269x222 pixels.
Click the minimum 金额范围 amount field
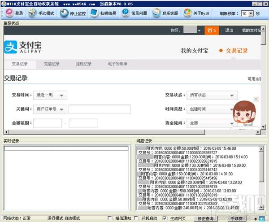(48, 123)
